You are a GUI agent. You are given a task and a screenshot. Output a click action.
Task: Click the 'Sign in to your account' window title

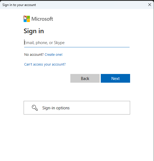19,5
